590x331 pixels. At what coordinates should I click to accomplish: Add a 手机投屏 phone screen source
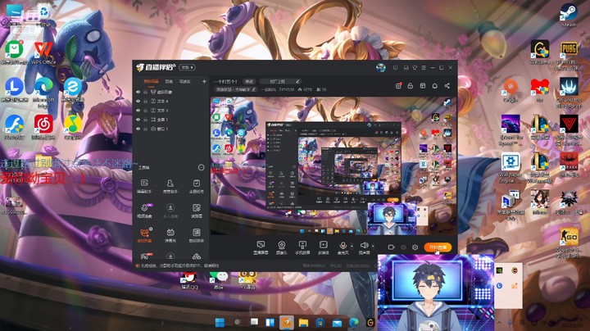point(302,247)
